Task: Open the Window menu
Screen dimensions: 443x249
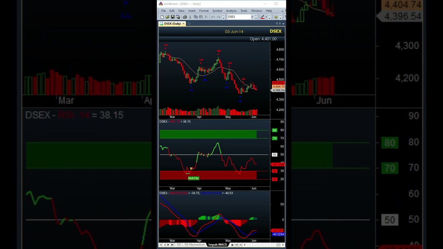Action: pos(256,11)
